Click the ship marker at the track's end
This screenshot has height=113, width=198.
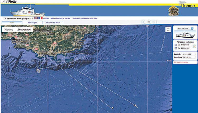click(136, 106)
